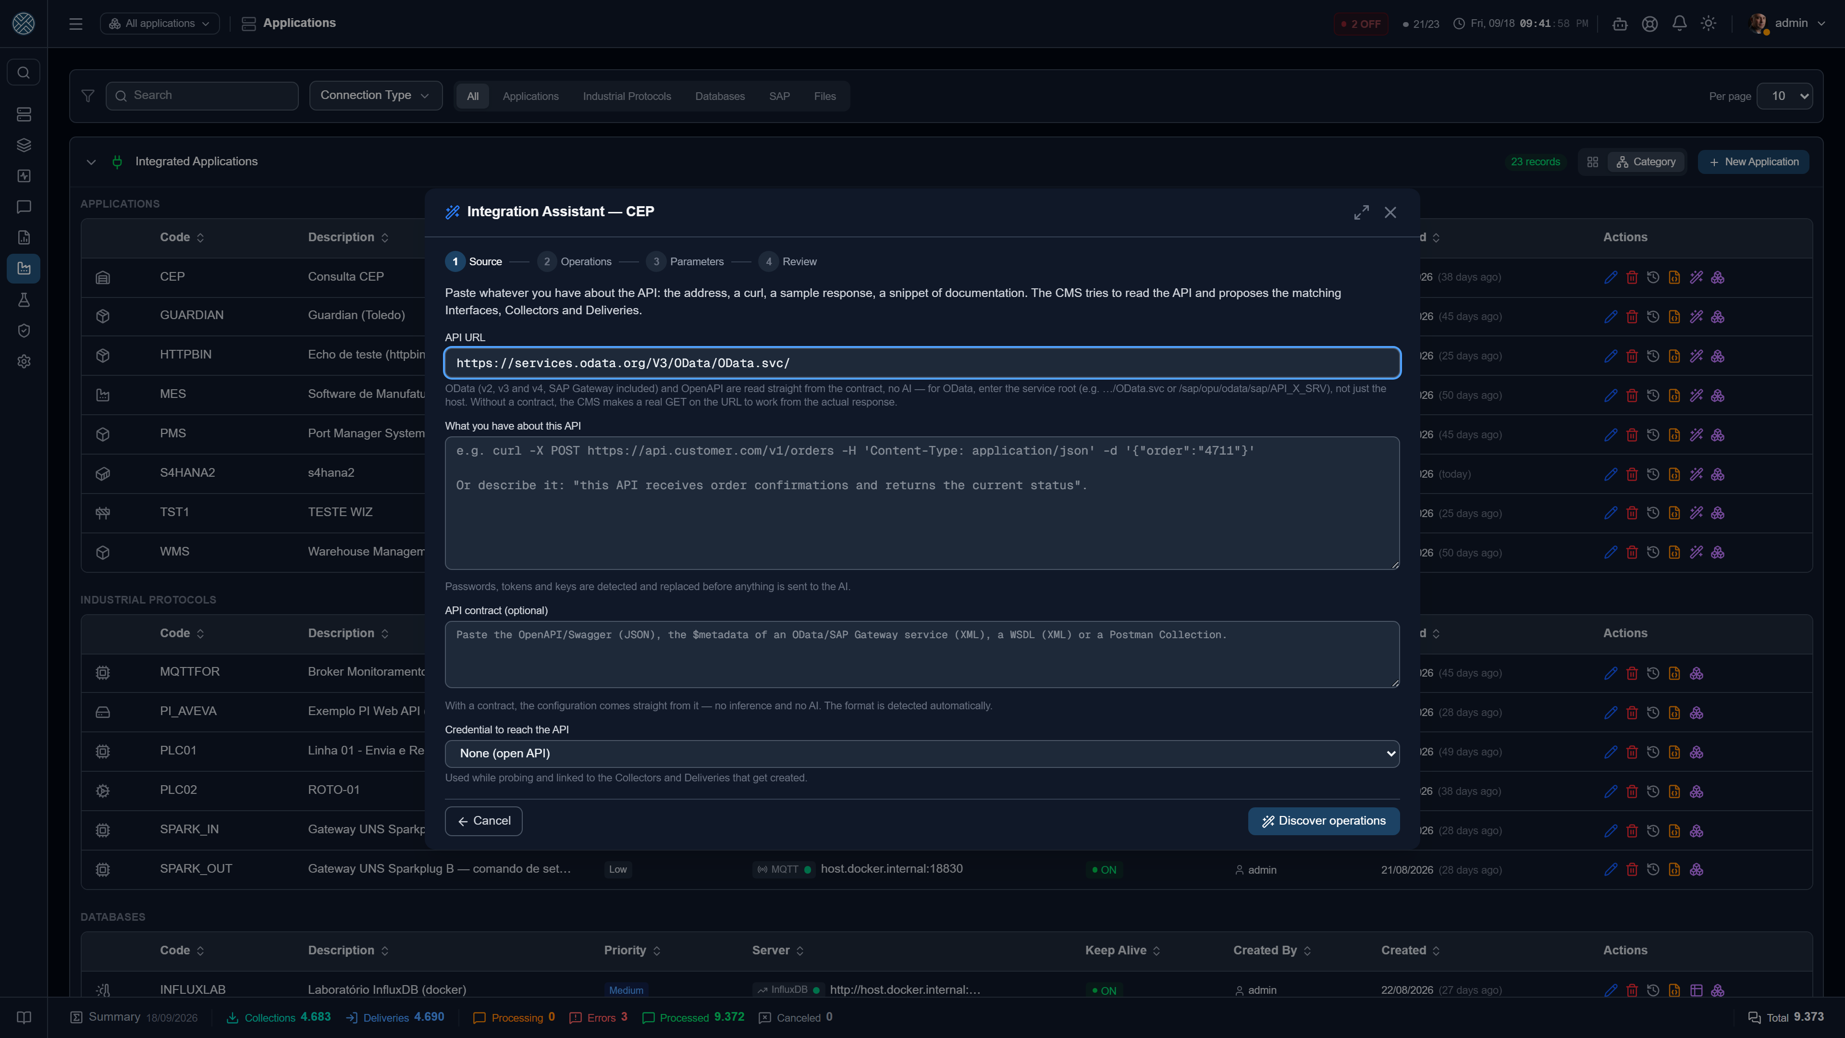Switch to the Category view toggle
Viewport: 1845px width, 1038px height.
[x=1646, y=162]
